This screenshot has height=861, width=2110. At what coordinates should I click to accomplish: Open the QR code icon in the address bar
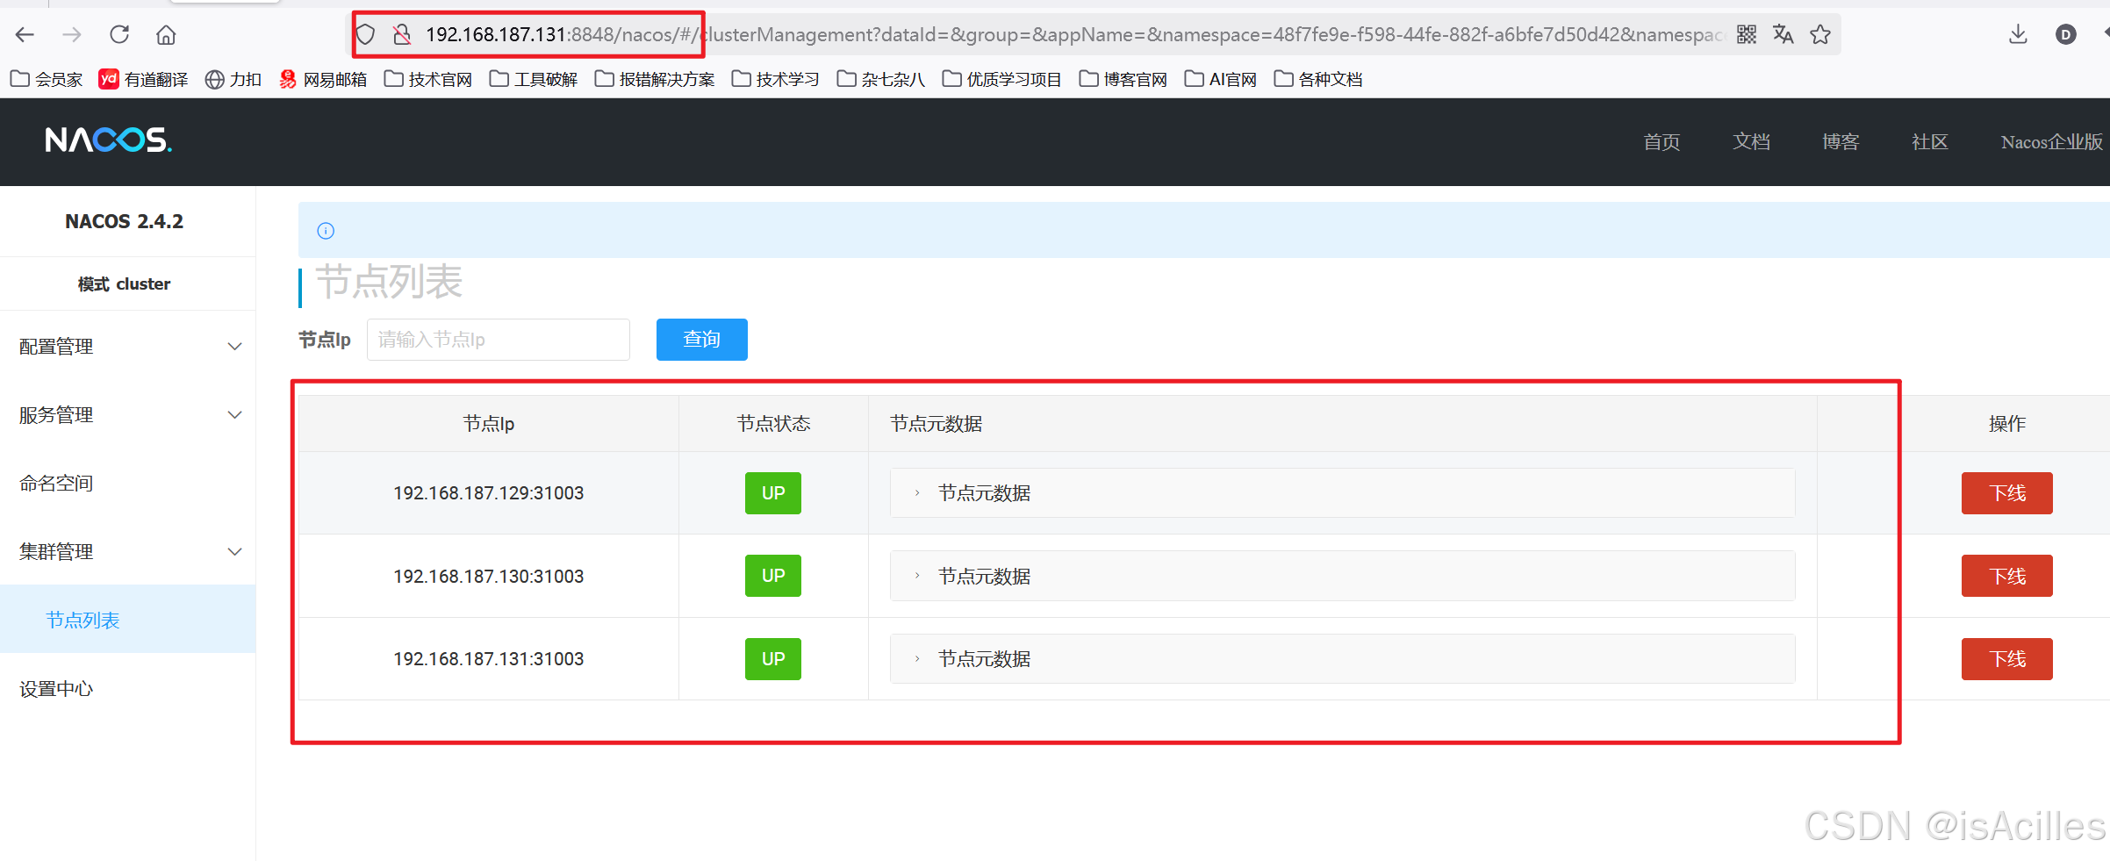coord(1747,34)
